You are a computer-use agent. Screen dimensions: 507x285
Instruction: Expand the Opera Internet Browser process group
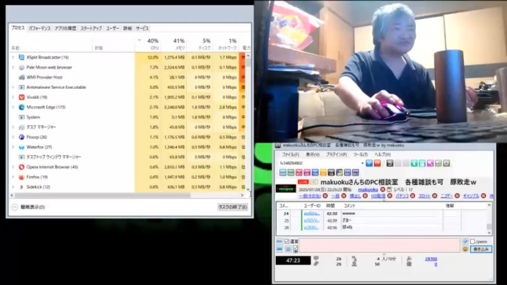[x=13, y=167]
